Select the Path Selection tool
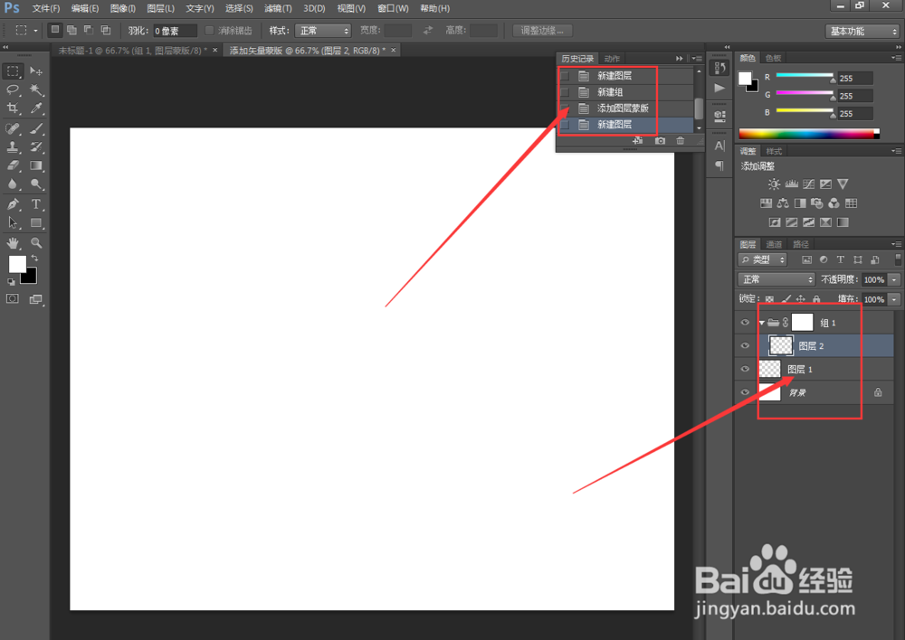 pos(13,222)
